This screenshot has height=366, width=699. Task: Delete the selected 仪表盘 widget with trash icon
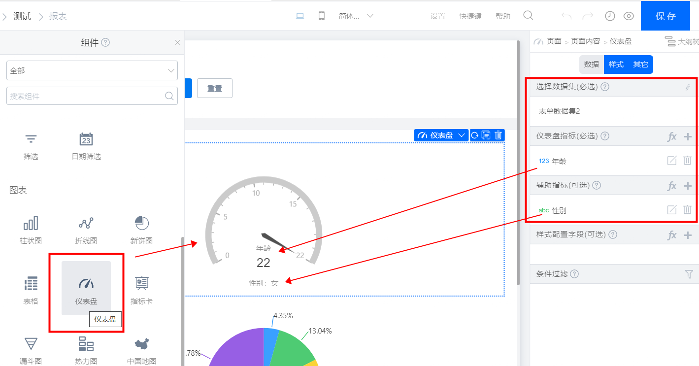499,135
